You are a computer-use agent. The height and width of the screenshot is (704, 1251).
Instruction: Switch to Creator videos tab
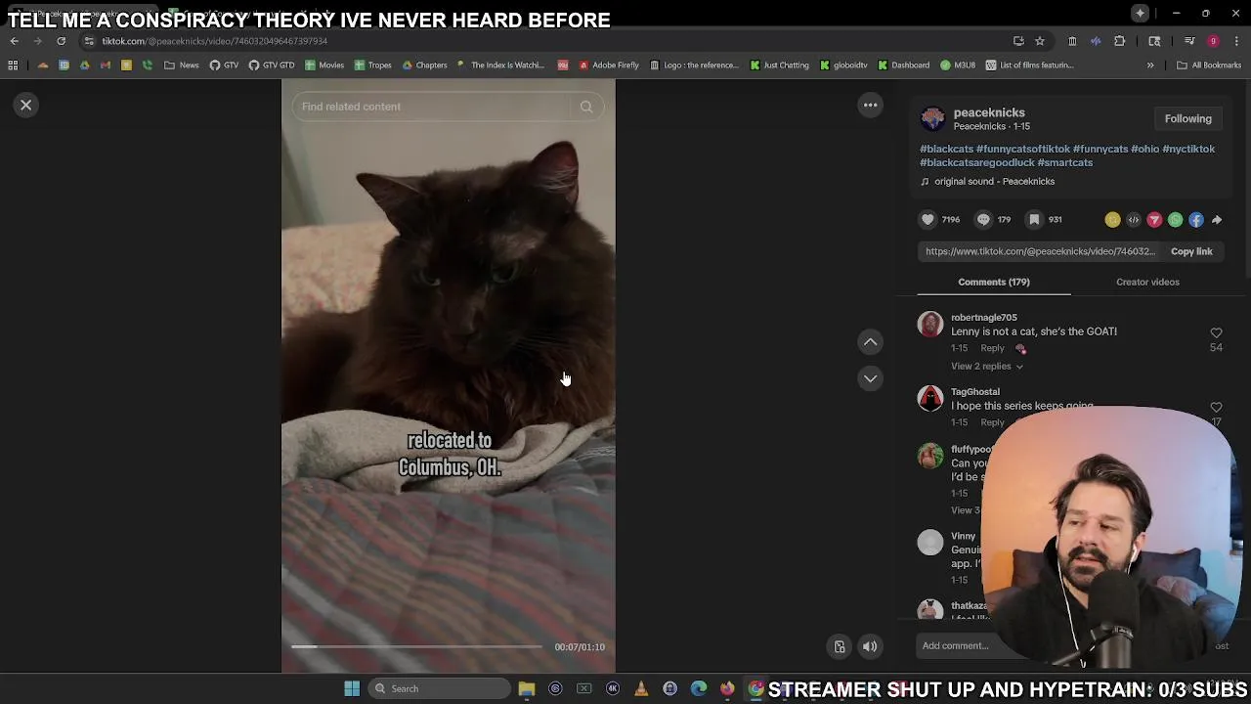[x=1147, y=282]
